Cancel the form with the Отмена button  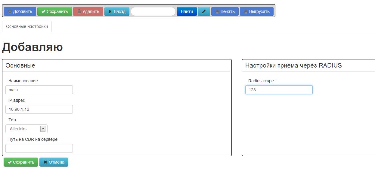coord(54,162)
